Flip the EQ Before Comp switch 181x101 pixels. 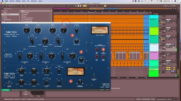tap(94, 76)
